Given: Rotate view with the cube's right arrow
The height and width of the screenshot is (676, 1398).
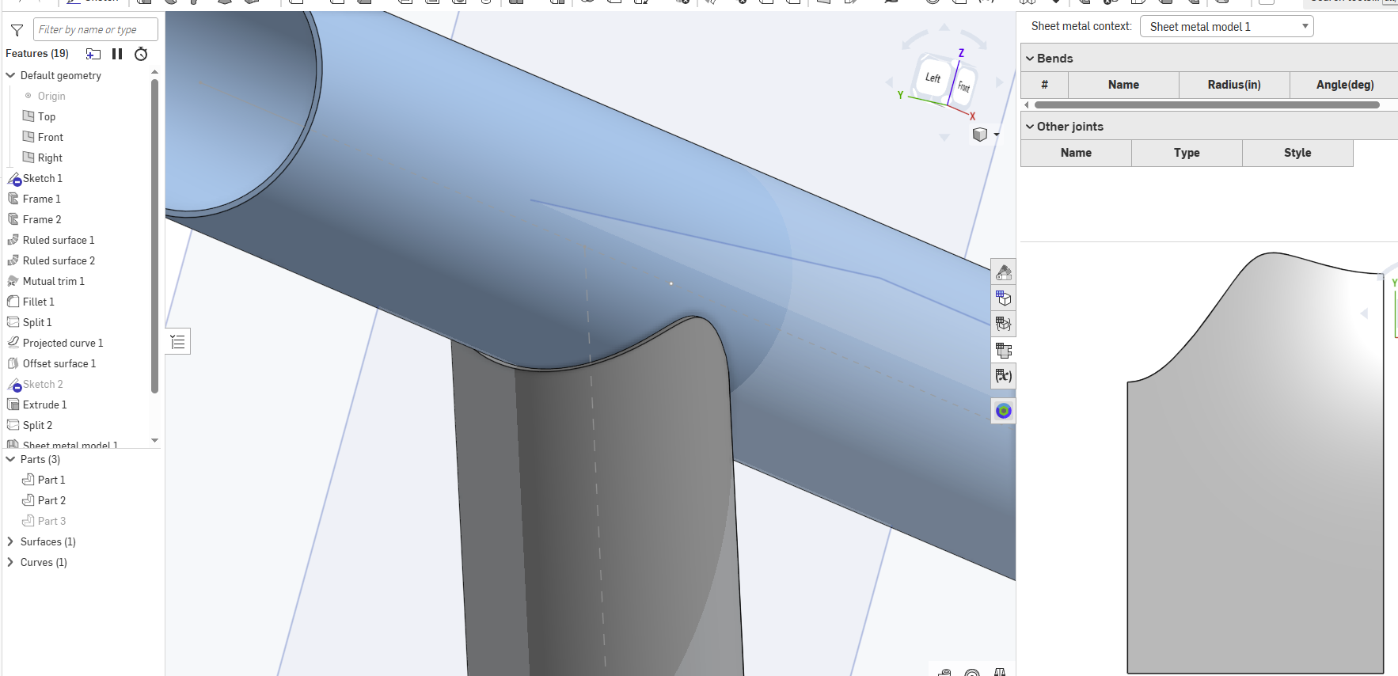Looking at the screenshot, I should pyautogui.click(x=999, y=82).
